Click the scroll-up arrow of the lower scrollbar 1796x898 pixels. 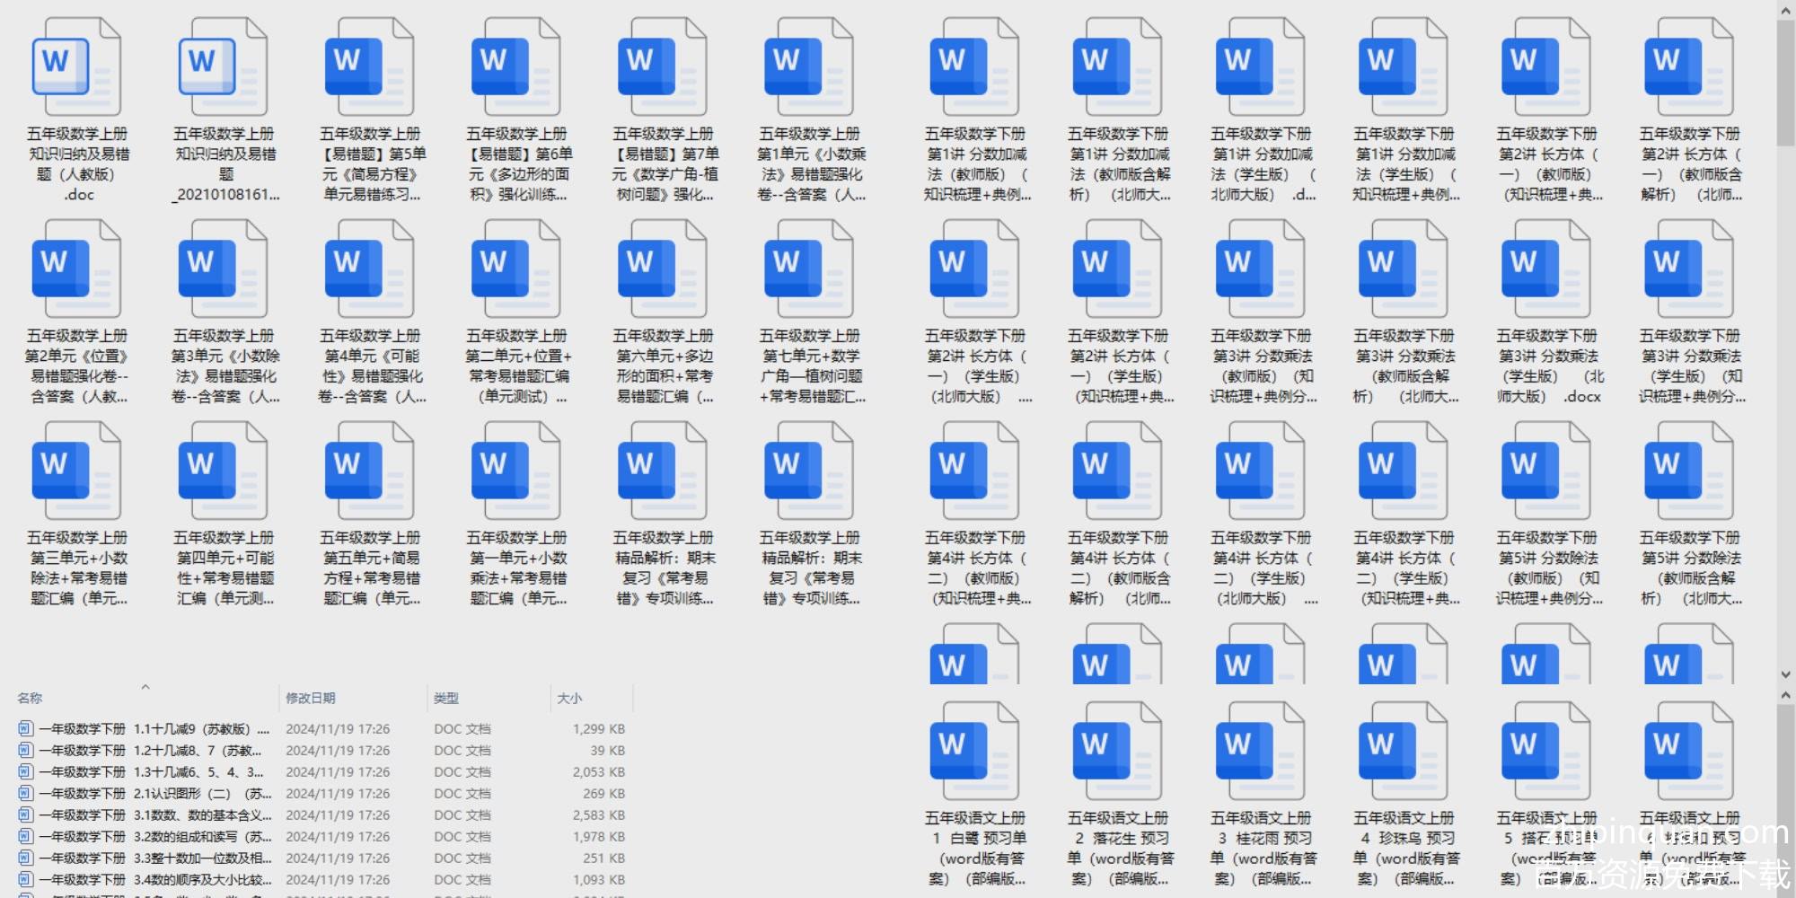pos(1785,696)
